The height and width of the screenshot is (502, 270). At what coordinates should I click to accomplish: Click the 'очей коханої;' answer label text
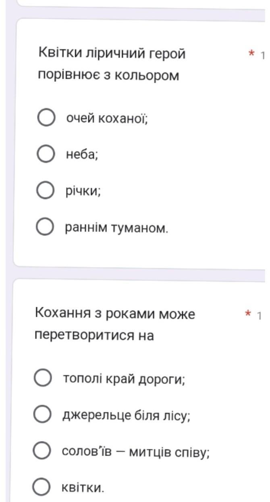(x=107, y=119)
